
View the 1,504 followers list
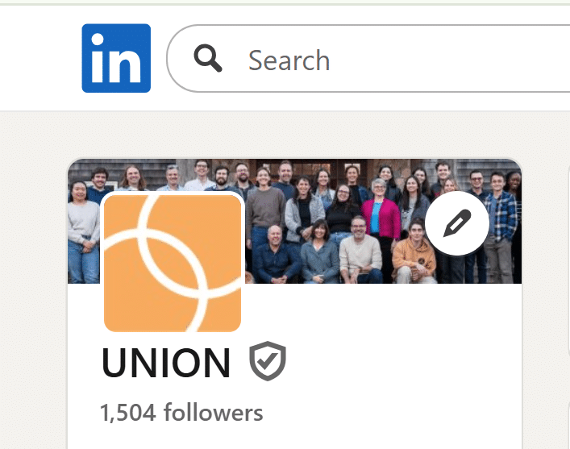pyautogui.click(x=181, y=413)
